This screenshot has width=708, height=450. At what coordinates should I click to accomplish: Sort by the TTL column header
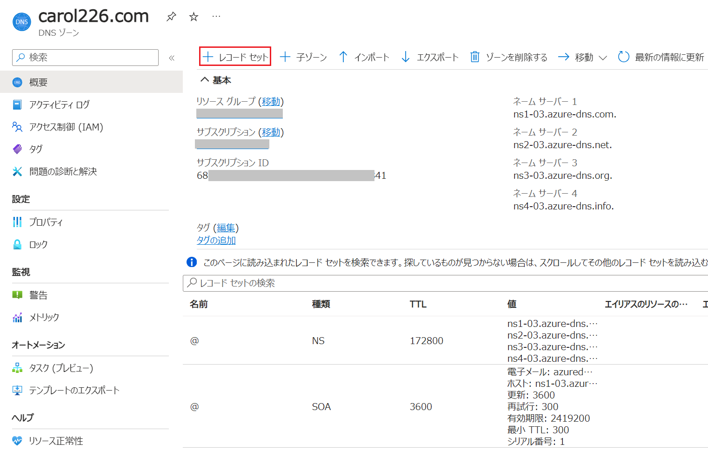pyautogui.click(x=418, y=304)
